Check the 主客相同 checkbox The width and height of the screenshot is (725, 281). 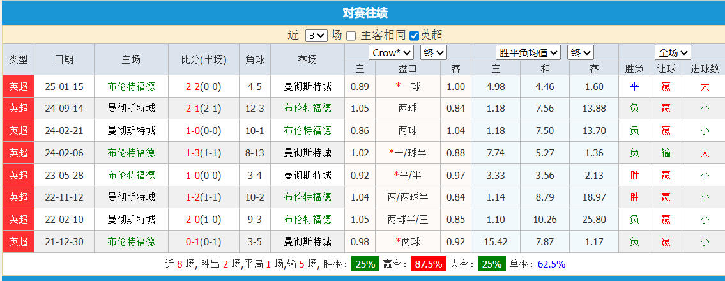point(351,36)
